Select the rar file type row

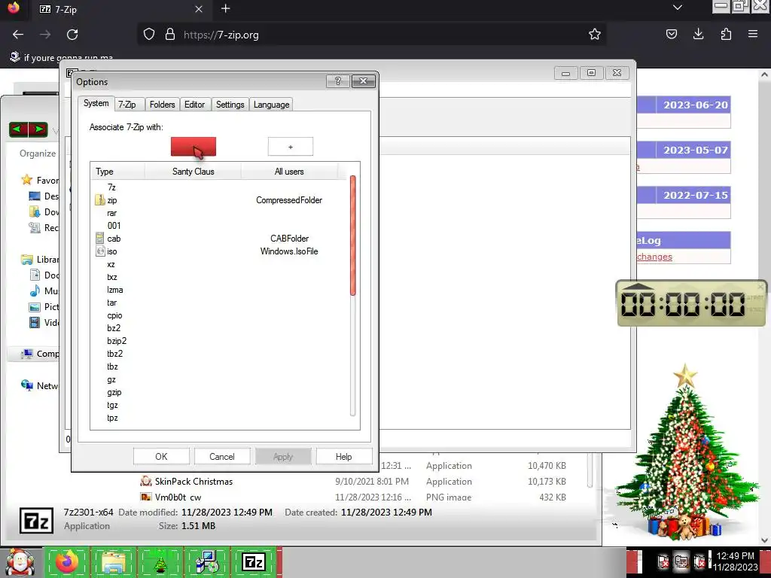pos(219,213)
